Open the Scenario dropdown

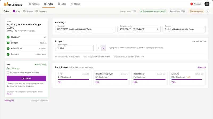tap(184, 29)
